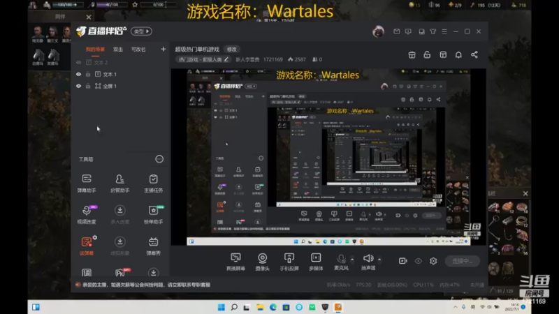The height and width of the screenshot is (314, 559).
Task: Click the unlock icon in the stream info toolbar
Action: [427, 55]
